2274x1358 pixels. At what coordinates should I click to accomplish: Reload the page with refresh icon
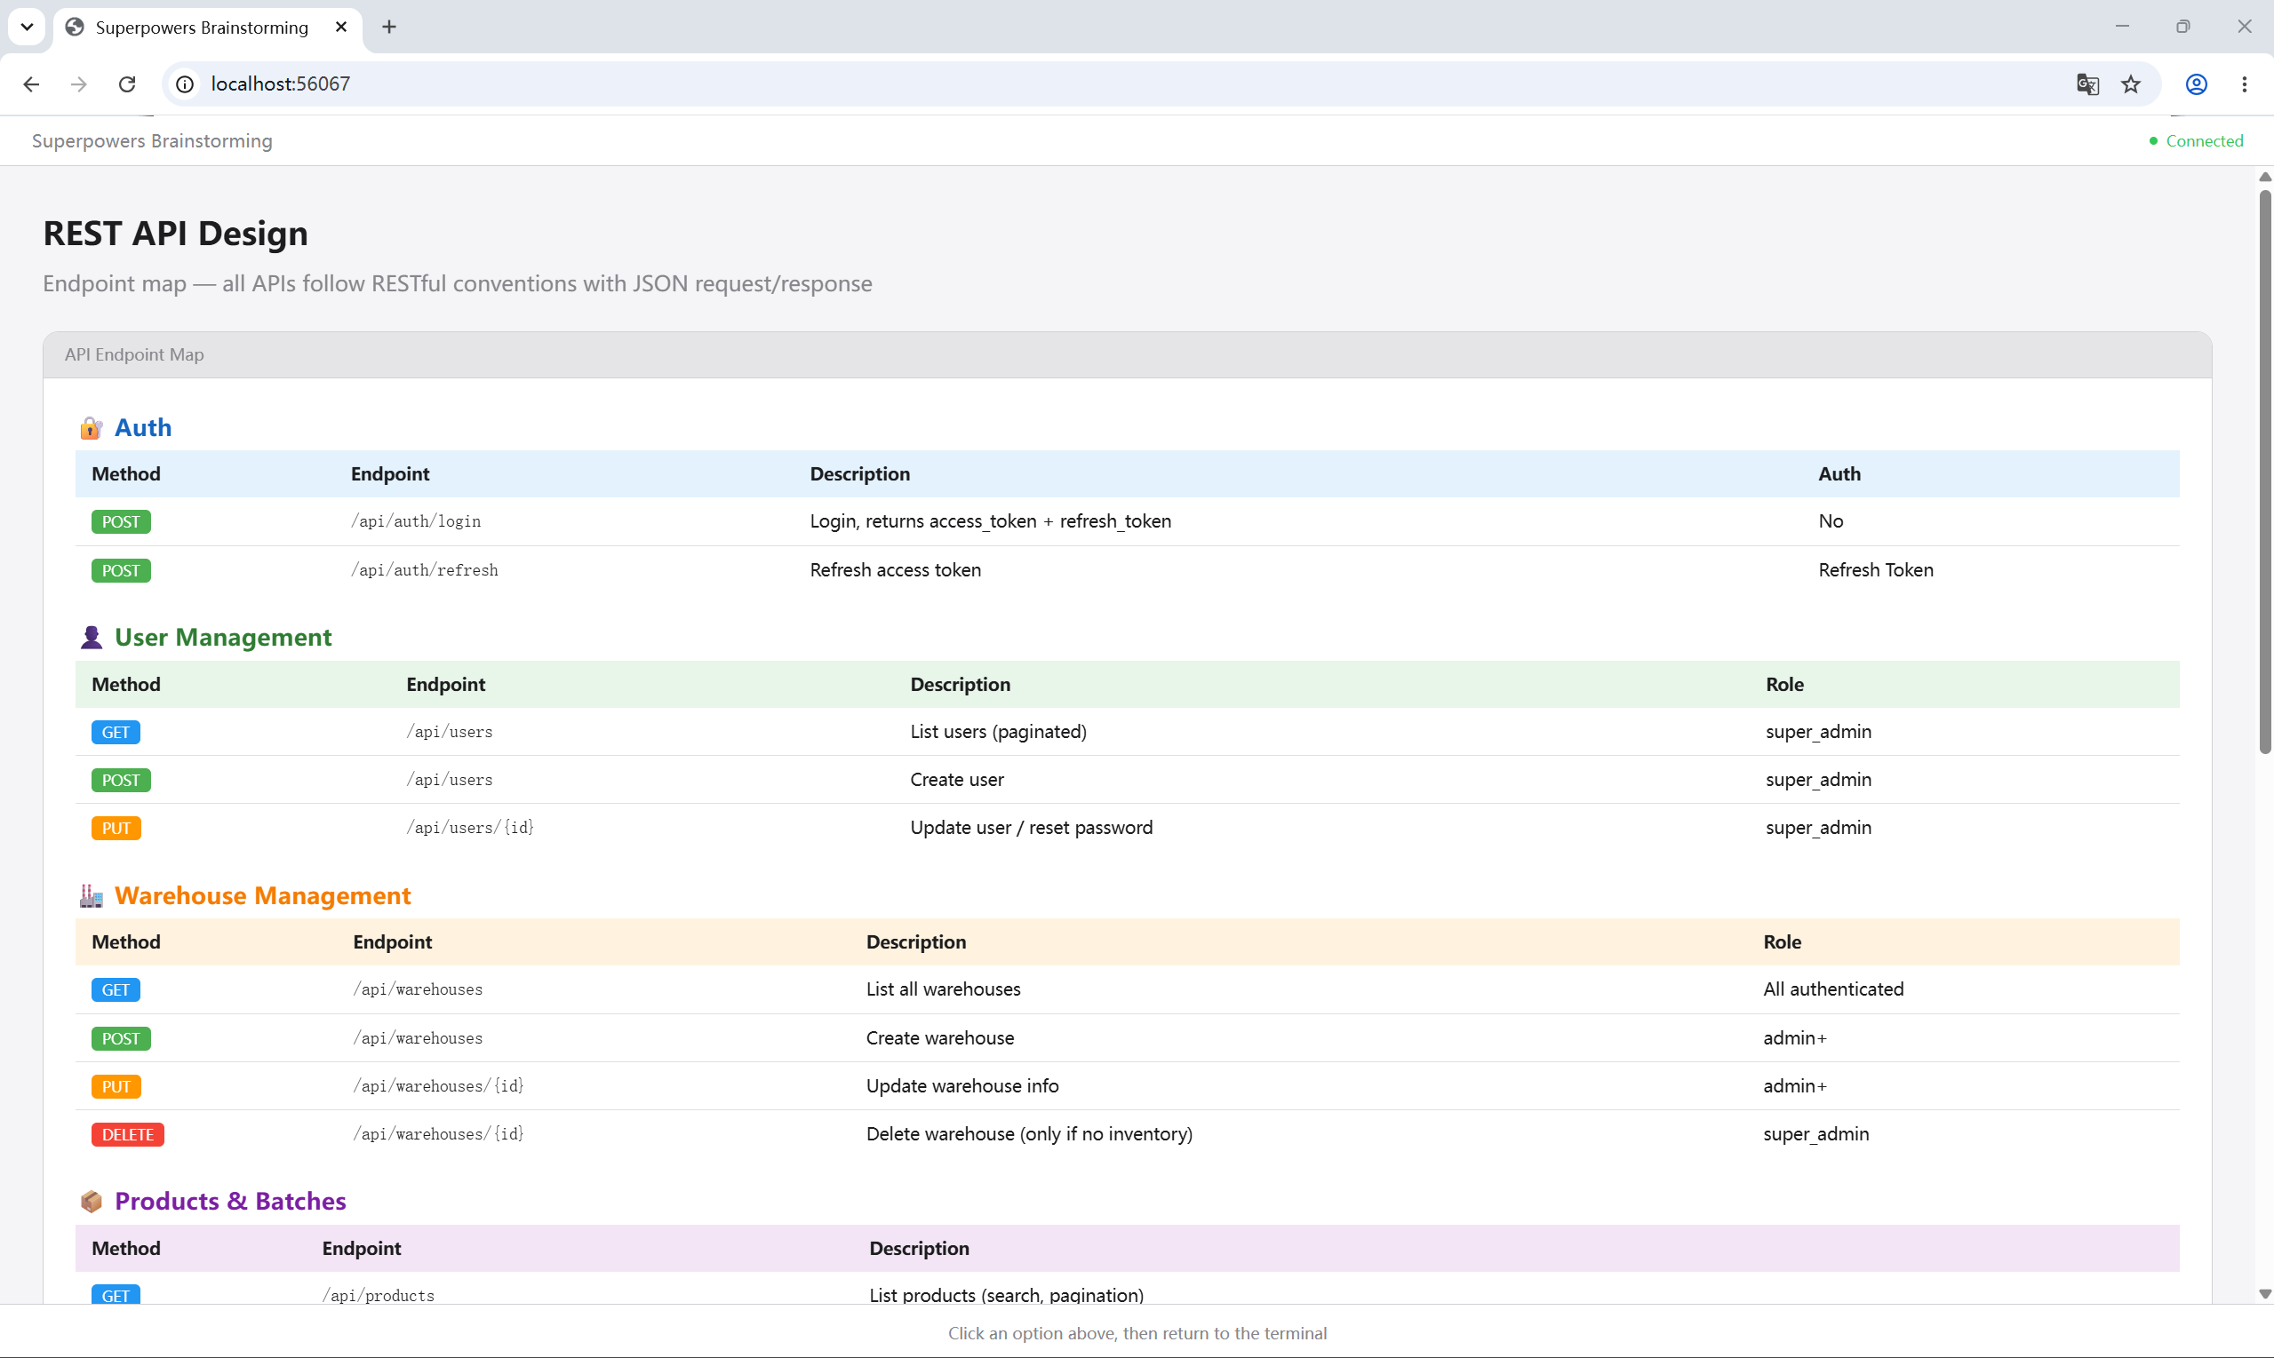click(127, 84)
